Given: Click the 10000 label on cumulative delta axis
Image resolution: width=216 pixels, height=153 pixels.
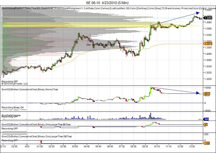Looking at the screenshot, I should pyautogui.click(x=208, y=88).
